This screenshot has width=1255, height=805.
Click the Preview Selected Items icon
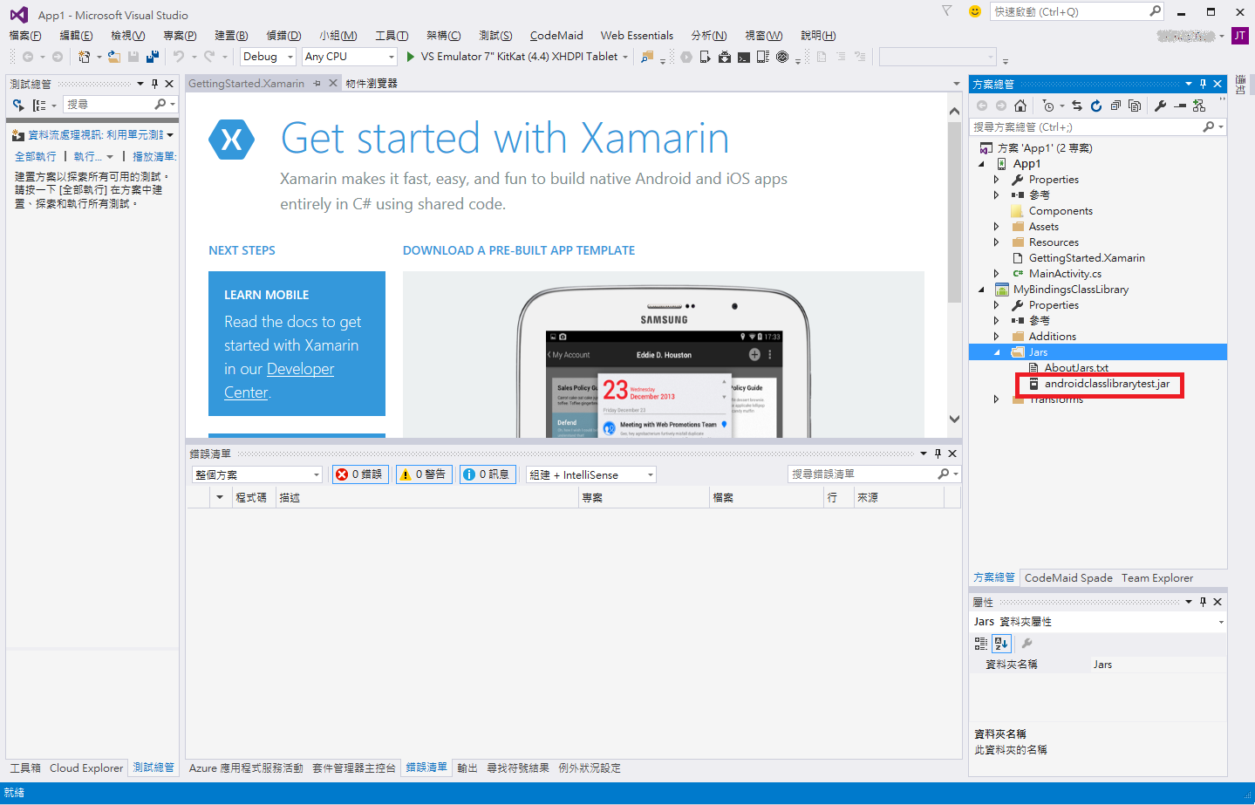tap(1180, 106)
